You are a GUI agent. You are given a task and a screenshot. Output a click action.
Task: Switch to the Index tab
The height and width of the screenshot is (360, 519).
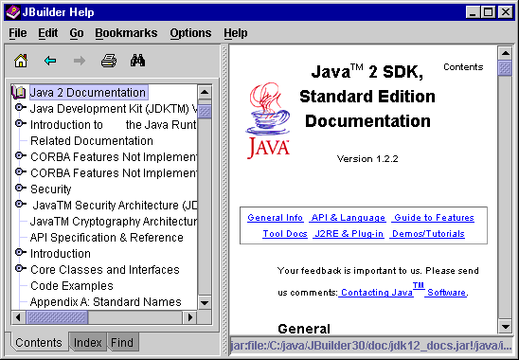(x=88, y=342)
